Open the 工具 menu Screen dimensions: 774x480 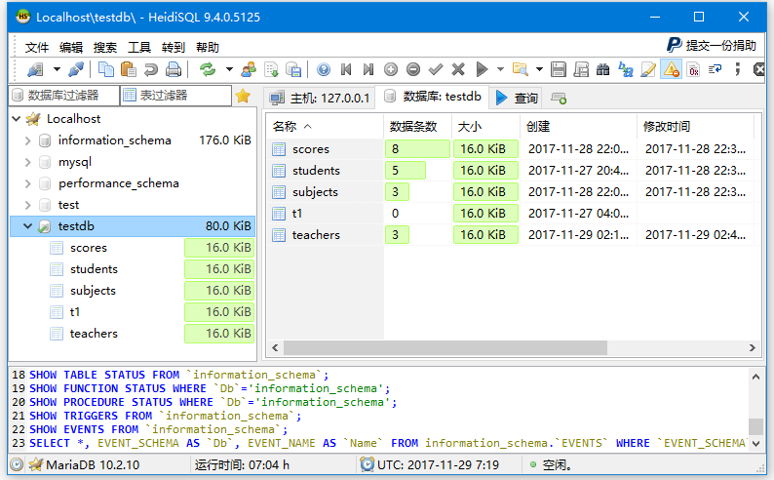click(x=139, y=47)
